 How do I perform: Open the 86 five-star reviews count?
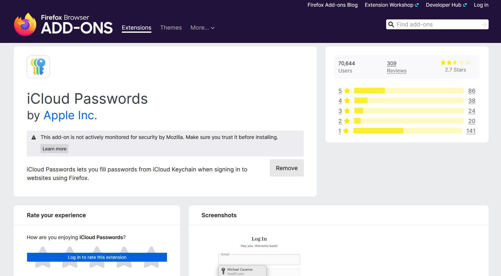pyautogui.click(x=472, y=91)
